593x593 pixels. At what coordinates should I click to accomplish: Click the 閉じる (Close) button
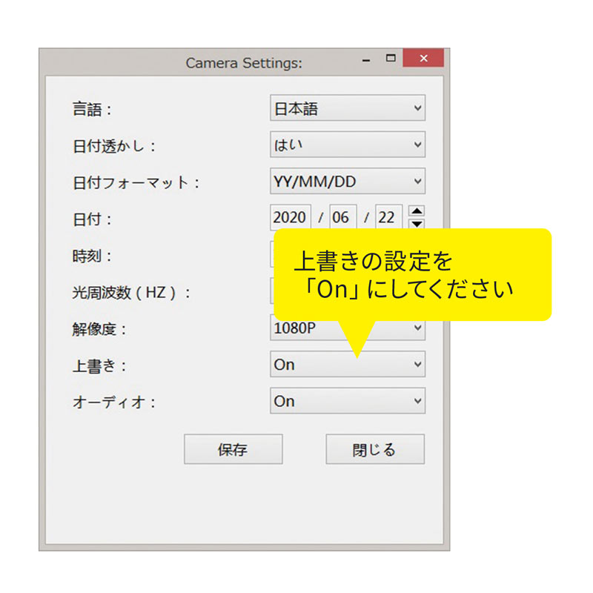(374, 448)
